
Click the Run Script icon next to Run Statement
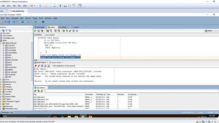[x=39, y=31]
